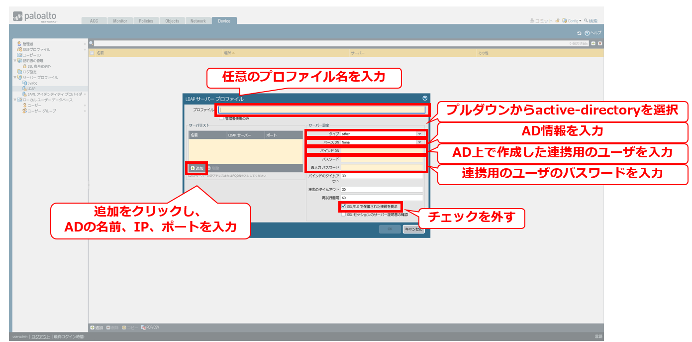
Task: Select the Device tab
Action: [224, 21]
